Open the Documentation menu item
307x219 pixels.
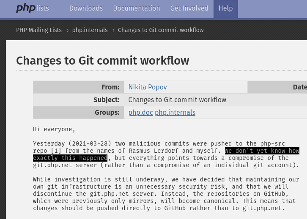[x=137, y=8]
